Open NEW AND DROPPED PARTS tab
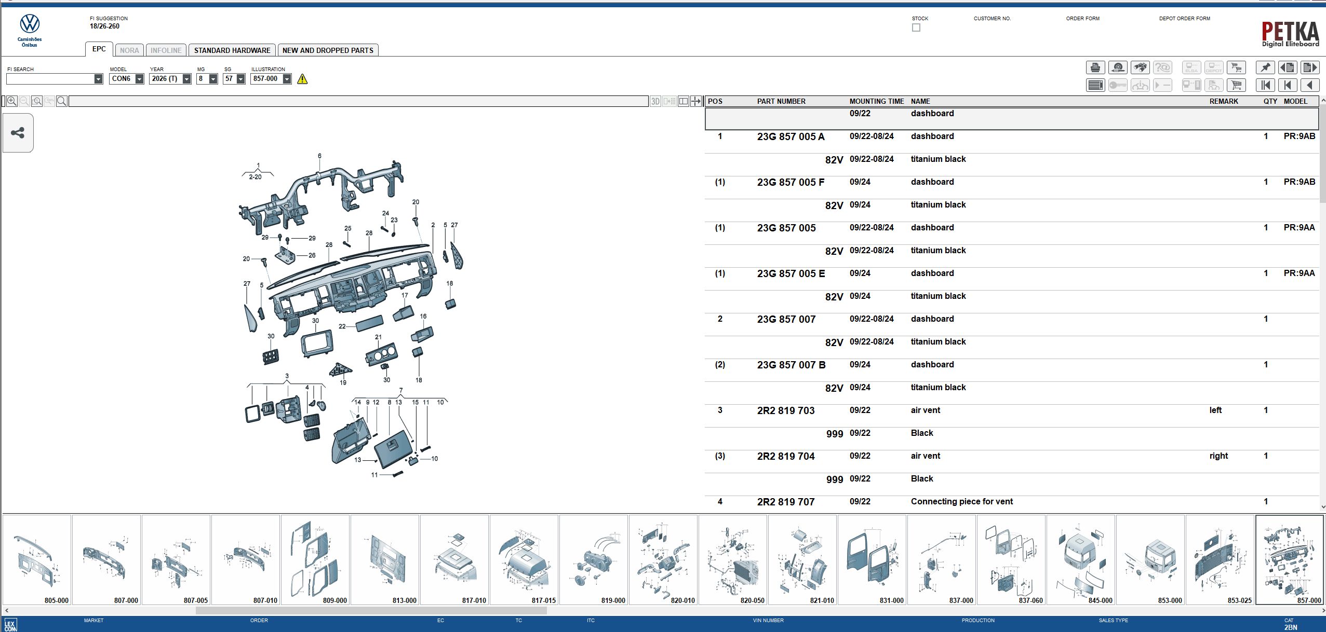 pos(328,50)
